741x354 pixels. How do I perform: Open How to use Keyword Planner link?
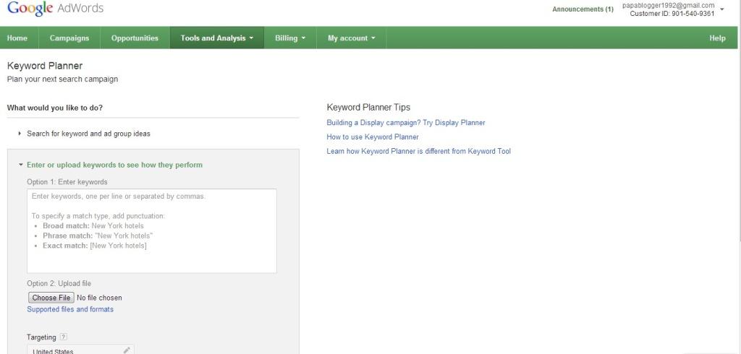pos(373,137)
